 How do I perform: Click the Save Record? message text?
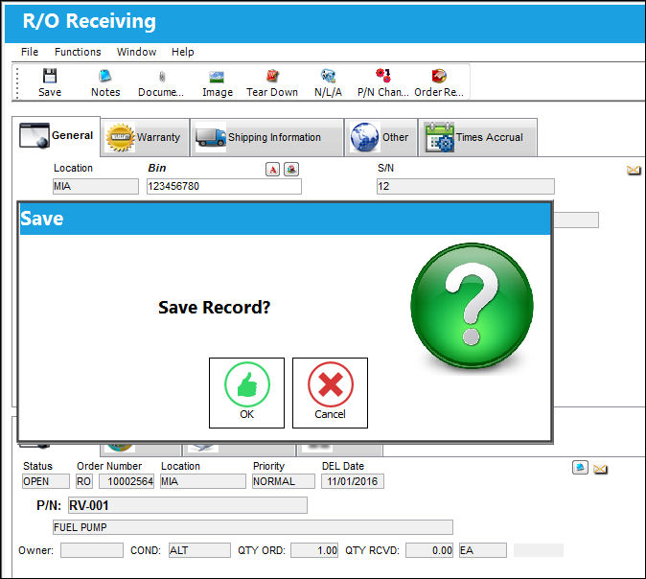tap(215, 308)
